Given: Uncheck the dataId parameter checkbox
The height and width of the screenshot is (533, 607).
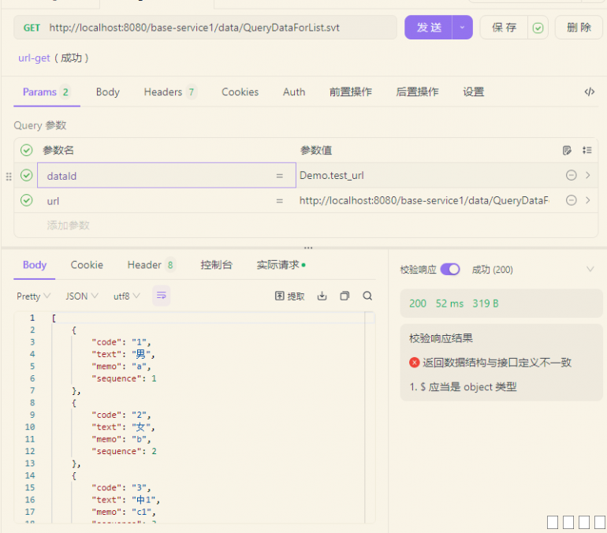Looking at the screenshot, I should click(x=26, y=176).
